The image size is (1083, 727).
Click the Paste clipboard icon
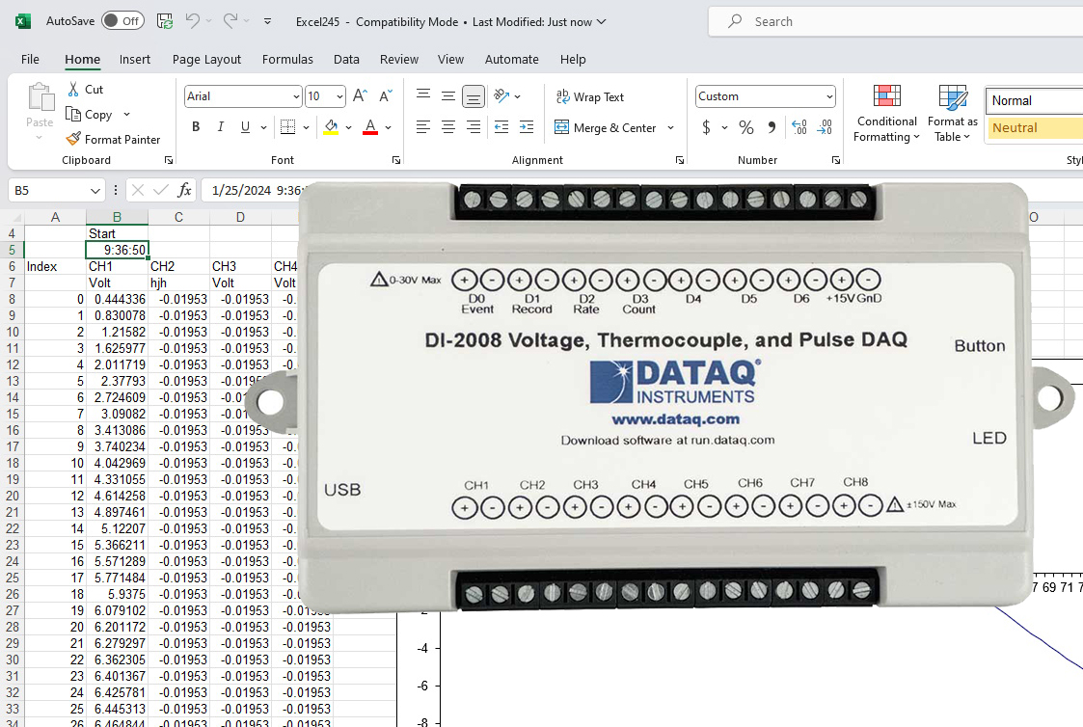tap(41, 97)
